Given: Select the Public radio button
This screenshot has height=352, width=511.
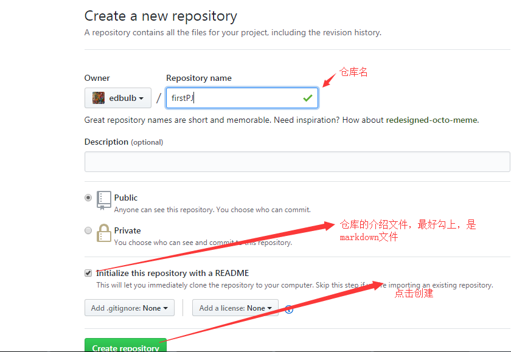Looking at the screenshot, I should click(88, 198).
